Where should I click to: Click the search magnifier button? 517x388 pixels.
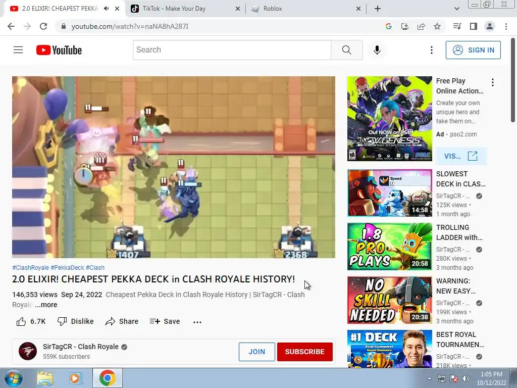click(346, 50)
